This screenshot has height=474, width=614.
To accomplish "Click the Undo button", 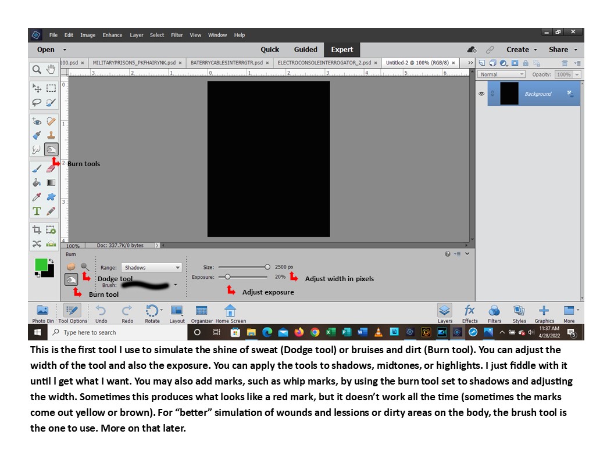I will point(101,313).
